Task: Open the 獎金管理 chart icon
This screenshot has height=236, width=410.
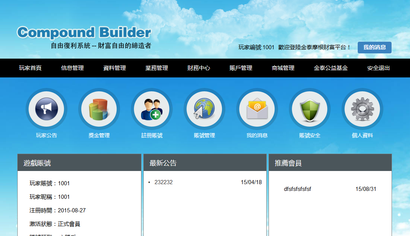Action: pos(99,109)
